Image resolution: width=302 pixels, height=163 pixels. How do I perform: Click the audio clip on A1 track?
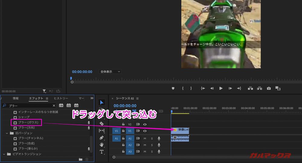click(x=180, y=138)
